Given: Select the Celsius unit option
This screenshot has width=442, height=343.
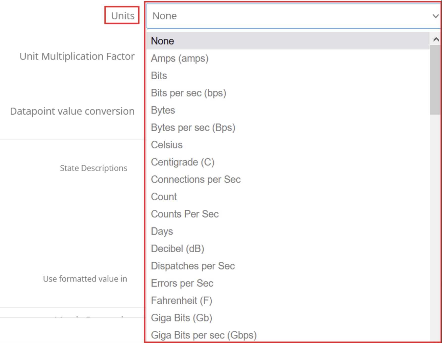Looking at the screenshot, I should [167, 145].
